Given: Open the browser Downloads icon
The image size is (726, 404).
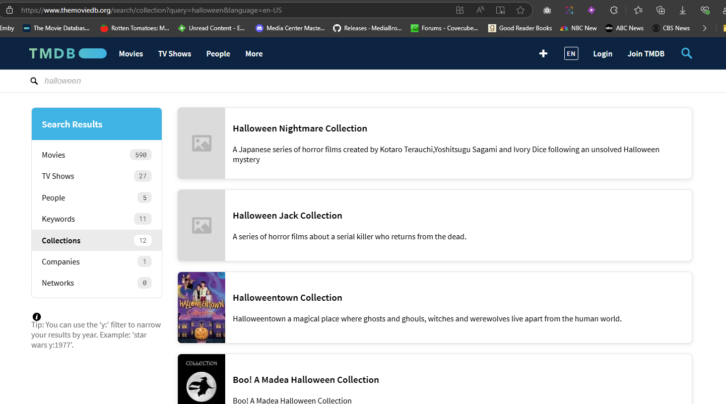Looking at the screenshot, I should (683, 10).
